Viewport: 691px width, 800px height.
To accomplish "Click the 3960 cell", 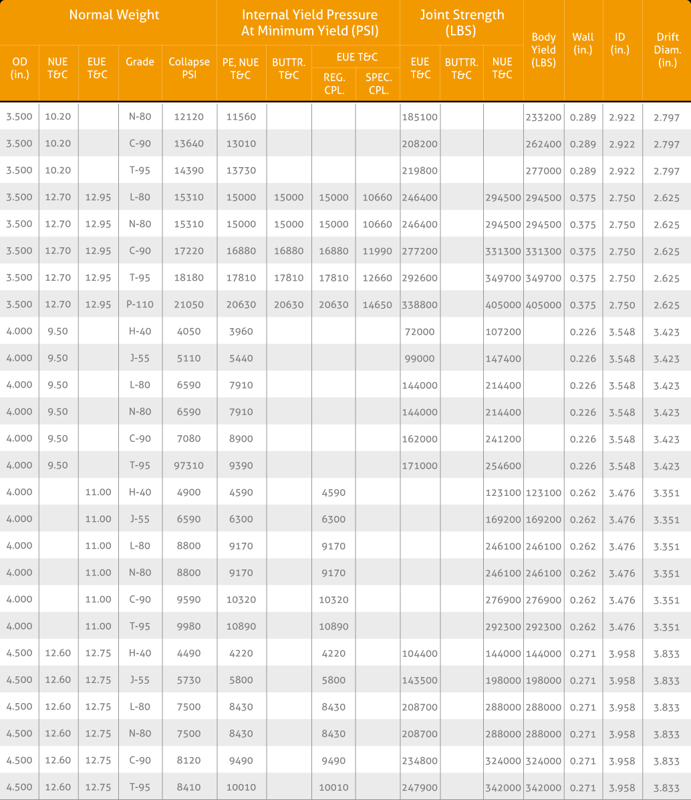I will [241, 331].
